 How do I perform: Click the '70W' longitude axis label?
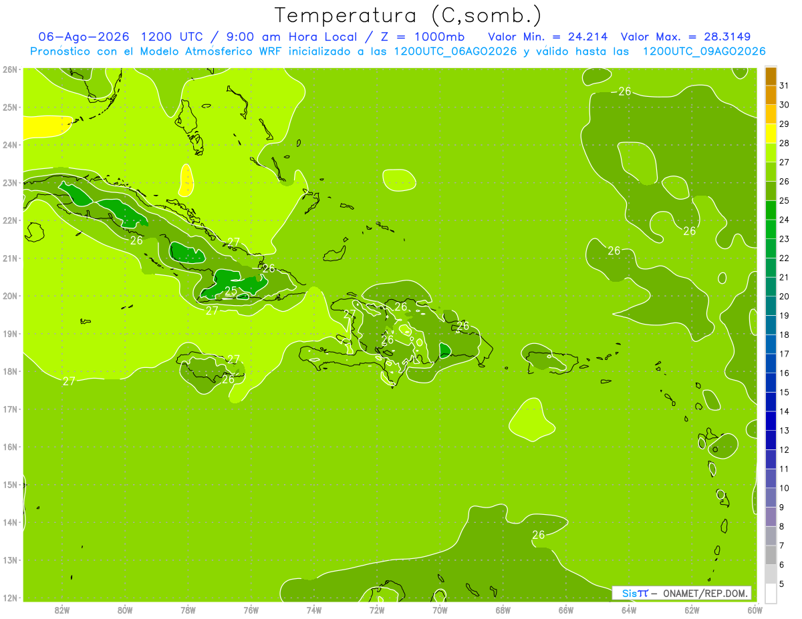coord(440,610)
